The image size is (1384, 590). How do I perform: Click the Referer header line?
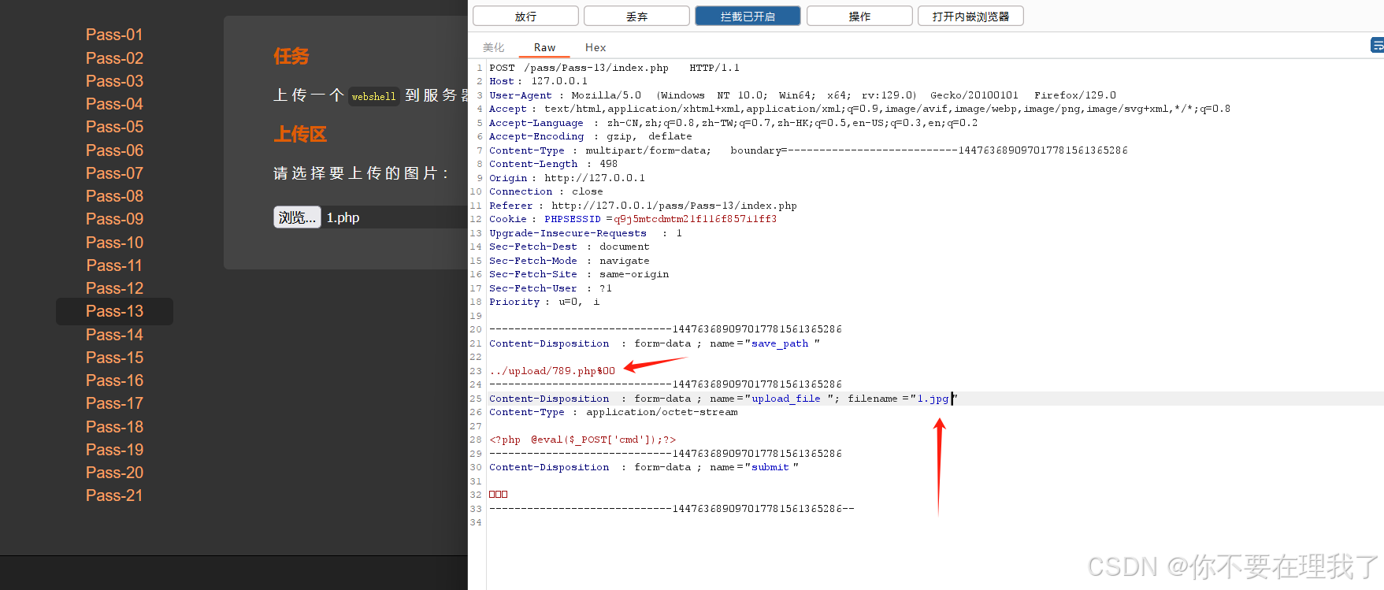click(x=643, y=206)
